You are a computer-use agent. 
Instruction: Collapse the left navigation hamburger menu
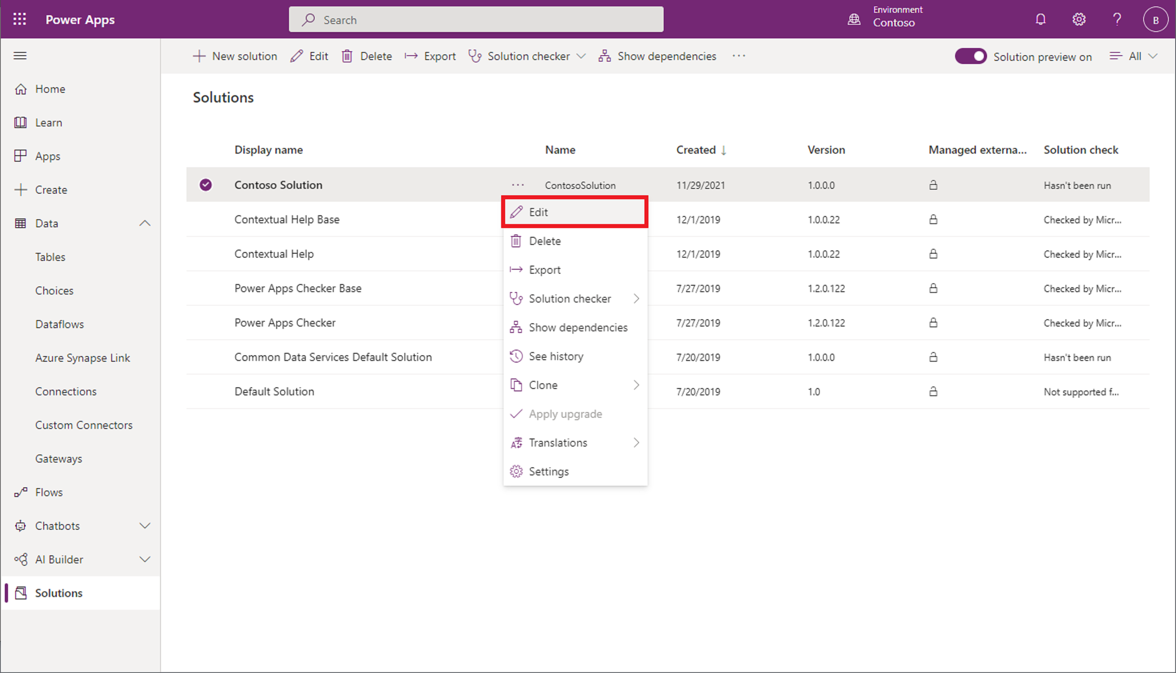click(20, 56)
